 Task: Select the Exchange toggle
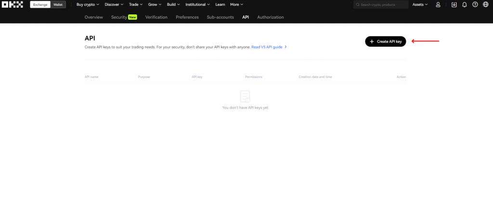point(40,5)
